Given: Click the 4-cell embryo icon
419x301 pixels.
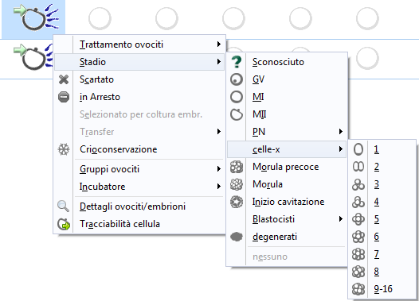Looking at the screenshot, I should click(x=358, y=202).
